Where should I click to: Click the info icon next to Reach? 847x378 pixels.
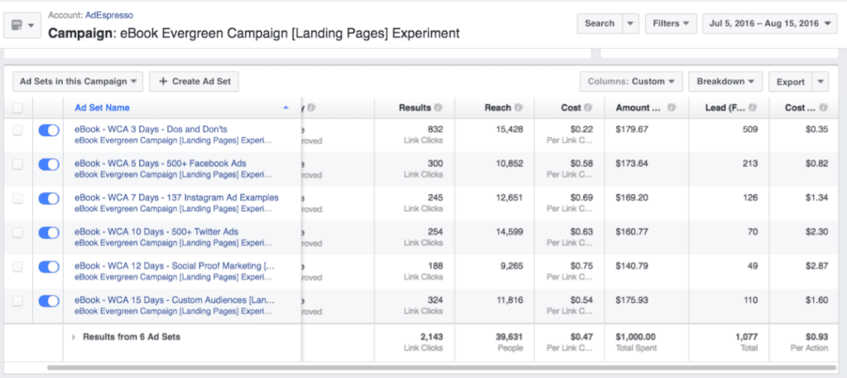click(519, 108)
